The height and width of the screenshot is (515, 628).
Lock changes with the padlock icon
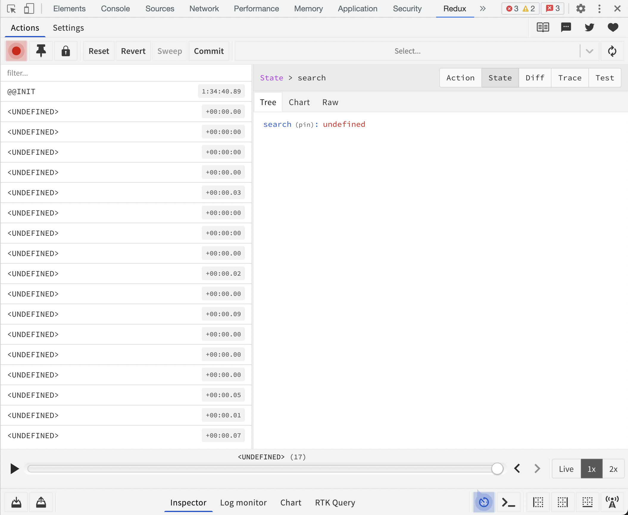[x=65, y=51]
